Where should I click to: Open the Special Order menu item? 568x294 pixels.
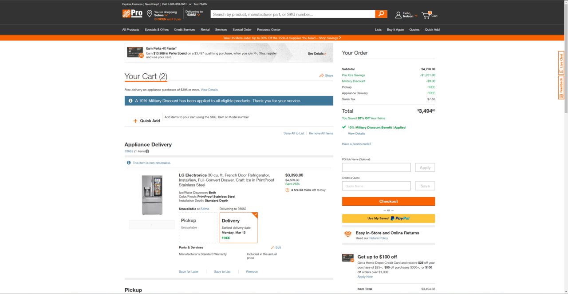(242, 30)
